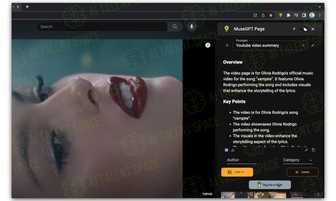The image size is (336, 201).
Task: Open page in new window icon in toolbar
Action: point(255,15)
